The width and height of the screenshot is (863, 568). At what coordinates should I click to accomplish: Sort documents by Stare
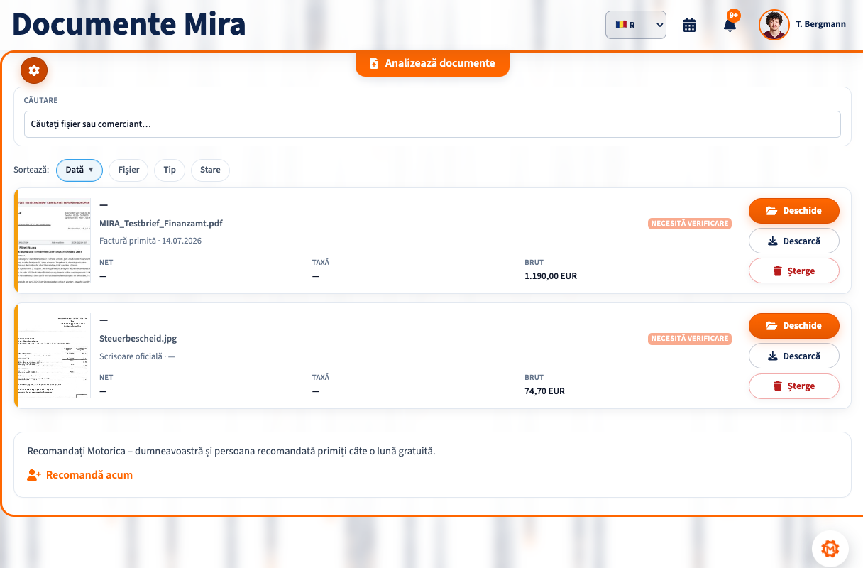(x=210, y=170)
